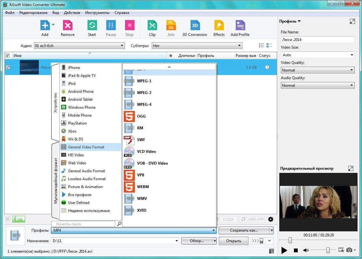Click the Add file toolbar icon
The height and width of the screenshot is (259, 362).
pos(45,25)
